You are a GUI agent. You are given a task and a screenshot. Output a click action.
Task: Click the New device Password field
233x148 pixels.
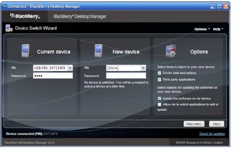tap(126, 75)
